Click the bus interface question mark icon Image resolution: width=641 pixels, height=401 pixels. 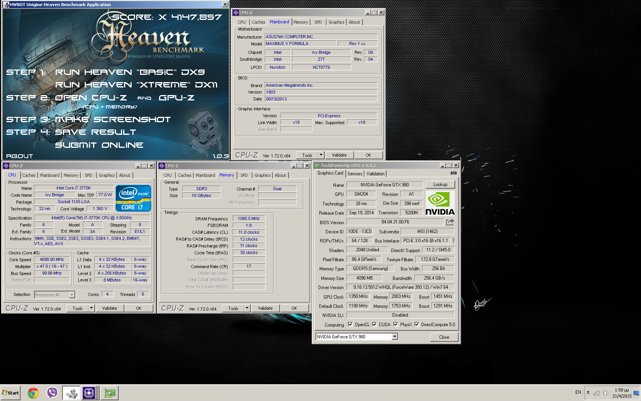click(x=453, y=241)
